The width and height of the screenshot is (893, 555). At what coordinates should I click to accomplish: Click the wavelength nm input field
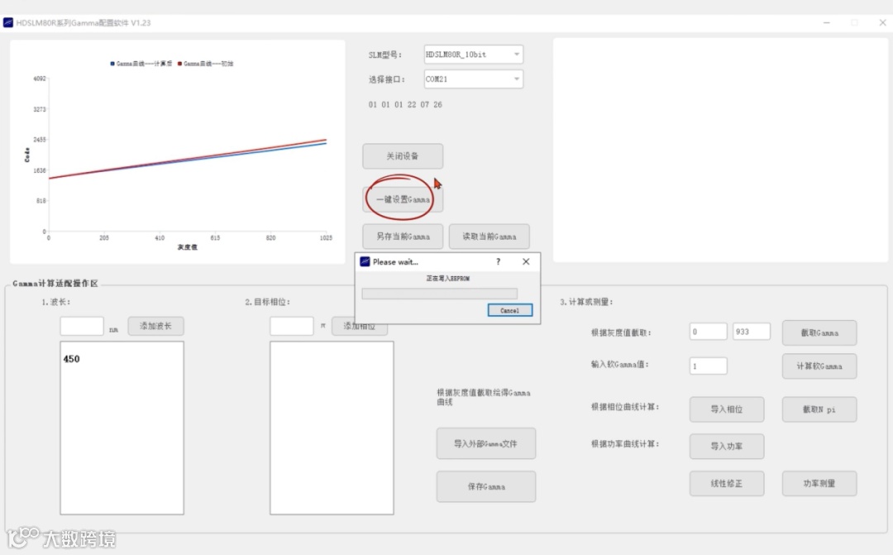82,326
